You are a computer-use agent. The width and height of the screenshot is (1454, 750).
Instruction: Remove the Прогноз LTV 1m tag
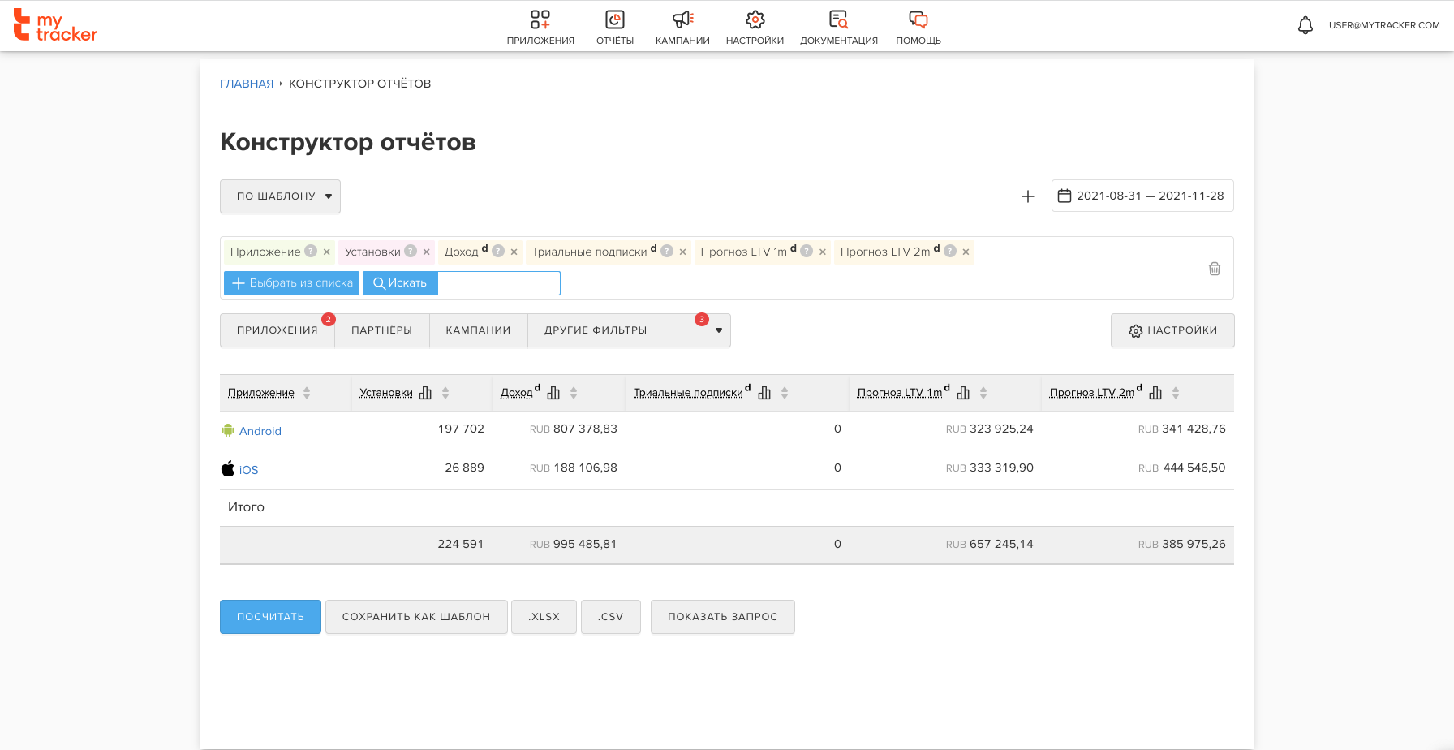point(823,252)
